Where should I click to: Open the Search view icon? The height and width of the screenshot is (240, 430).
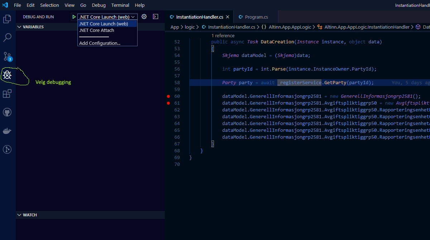tap(7, 38)
